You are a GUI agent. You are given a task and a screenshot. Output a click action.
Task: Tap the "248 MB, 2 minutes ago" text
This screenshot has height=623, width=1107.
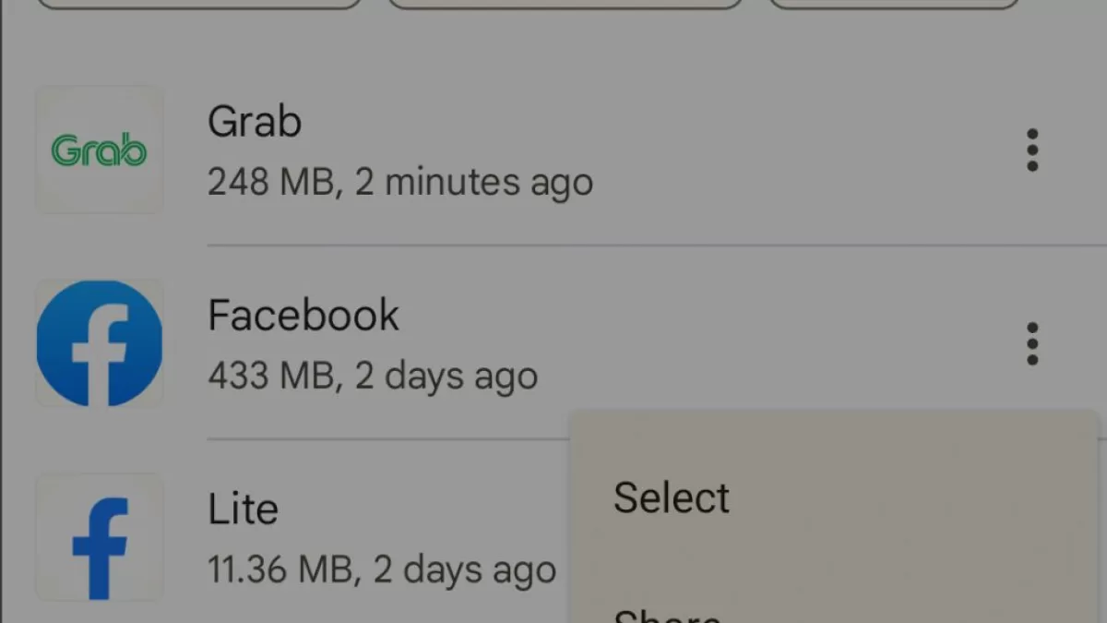(399, 182)
